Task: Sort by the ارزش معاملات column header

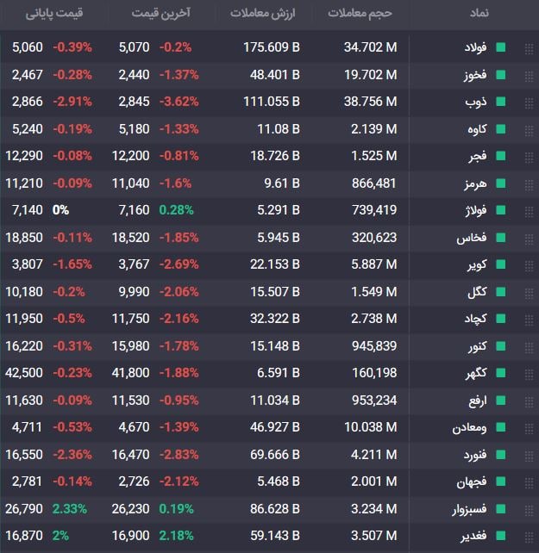Action: click(262, 13)
